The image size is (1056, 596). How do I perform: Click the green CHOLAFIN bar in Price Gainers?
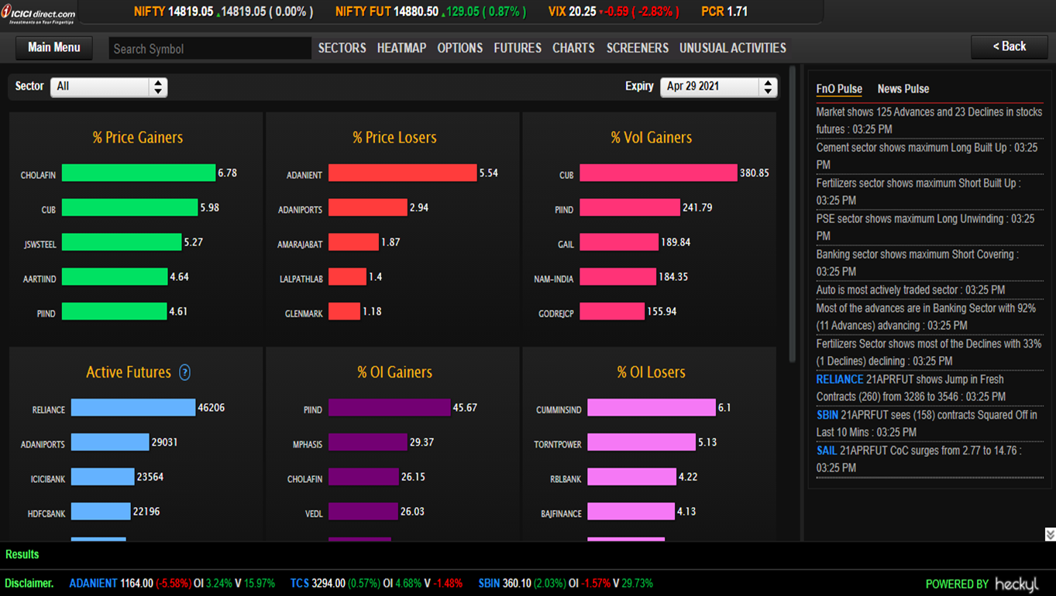pyautogui.click(x=138, y=173)
